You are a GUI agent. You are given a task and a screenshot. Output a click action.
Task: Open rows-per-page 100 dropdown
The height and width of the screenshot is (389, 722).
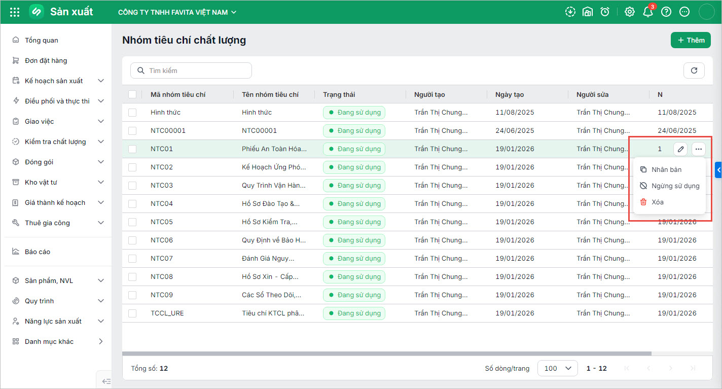pyautogui.click(x=558, y=368)
